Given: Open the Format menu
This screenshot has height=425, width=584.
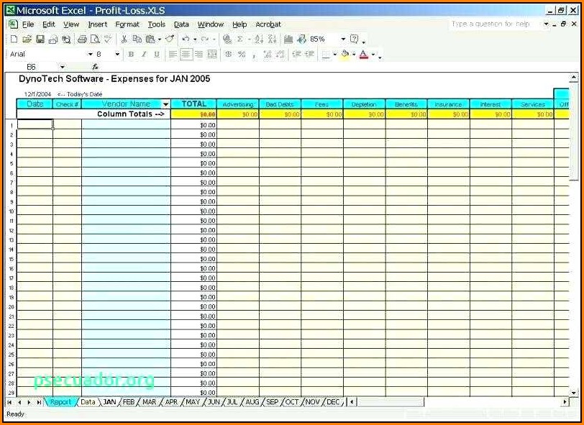Looking at the screenshot, I should (127, 24).
